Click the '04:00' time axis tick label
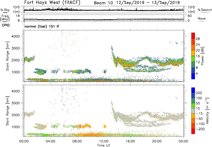Image resolution: width=212 pixels, height=147 pixels. tap(50, 141)
